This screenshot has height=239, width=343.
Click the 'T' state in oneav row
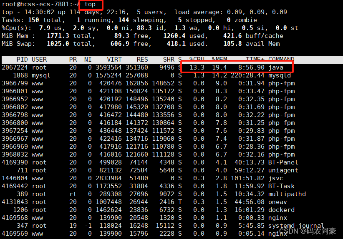180,202
